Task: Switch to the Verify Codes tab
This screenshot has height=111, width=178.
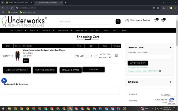Action: 19,2
